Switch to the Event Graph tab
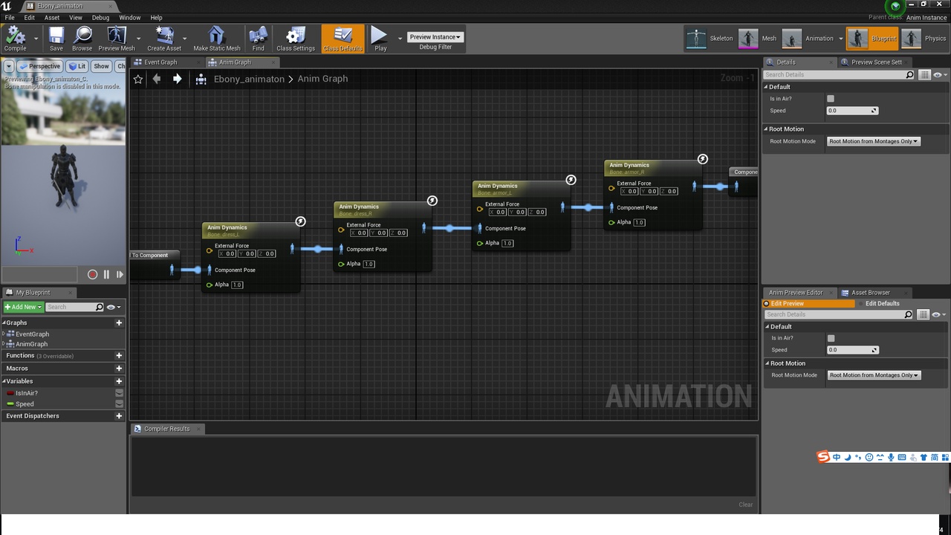Image resolution: width=951 pixels, height=535 pixels. (160, 62)
